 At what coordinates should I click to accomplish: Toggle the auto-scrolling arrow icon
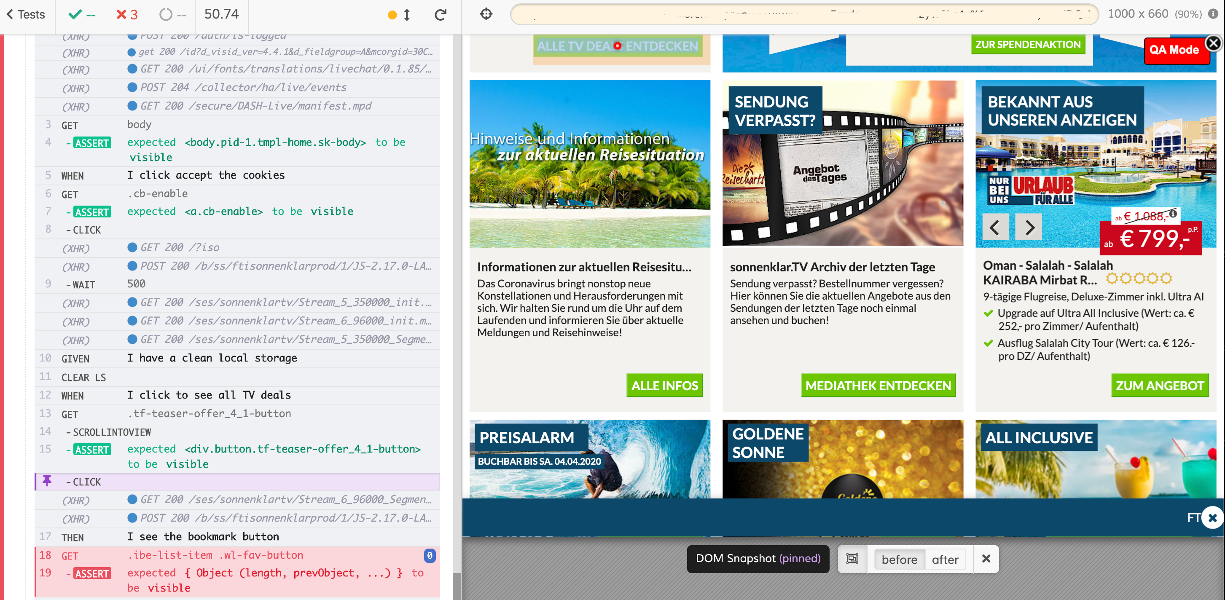pyautogui.click(x=407, y=15)
